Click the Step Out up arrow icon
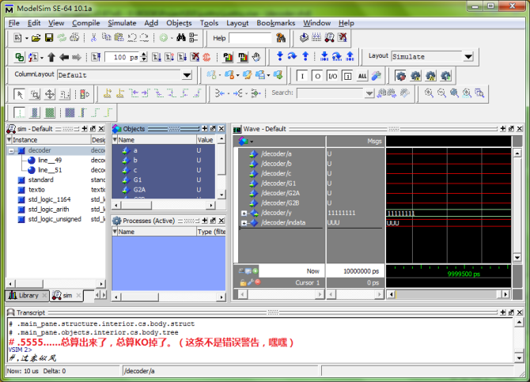 (305, 56)
